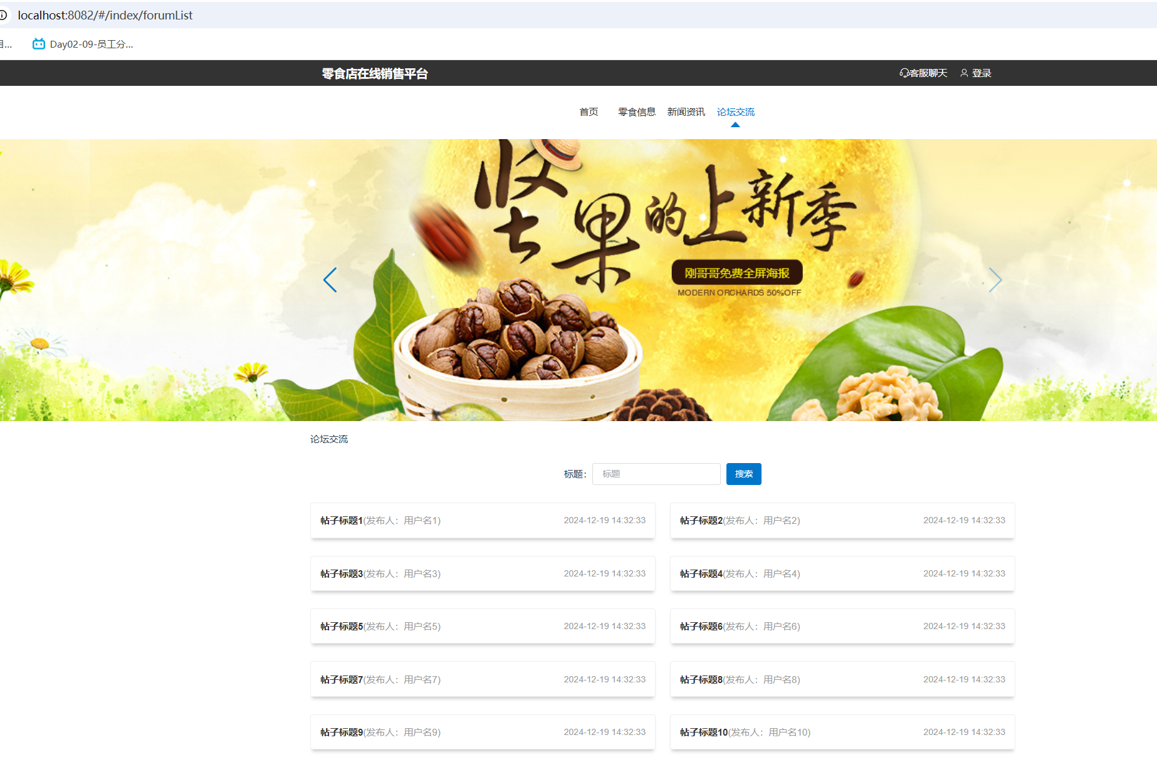Select the 论坛交流 forum tab
Screen dimensions: 1157x777
tap(735, 112)
